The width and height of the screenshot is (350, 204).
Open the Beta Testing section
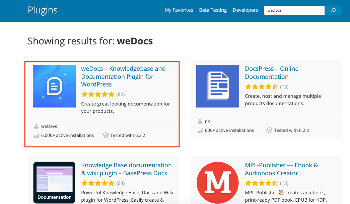click(213, 10)
